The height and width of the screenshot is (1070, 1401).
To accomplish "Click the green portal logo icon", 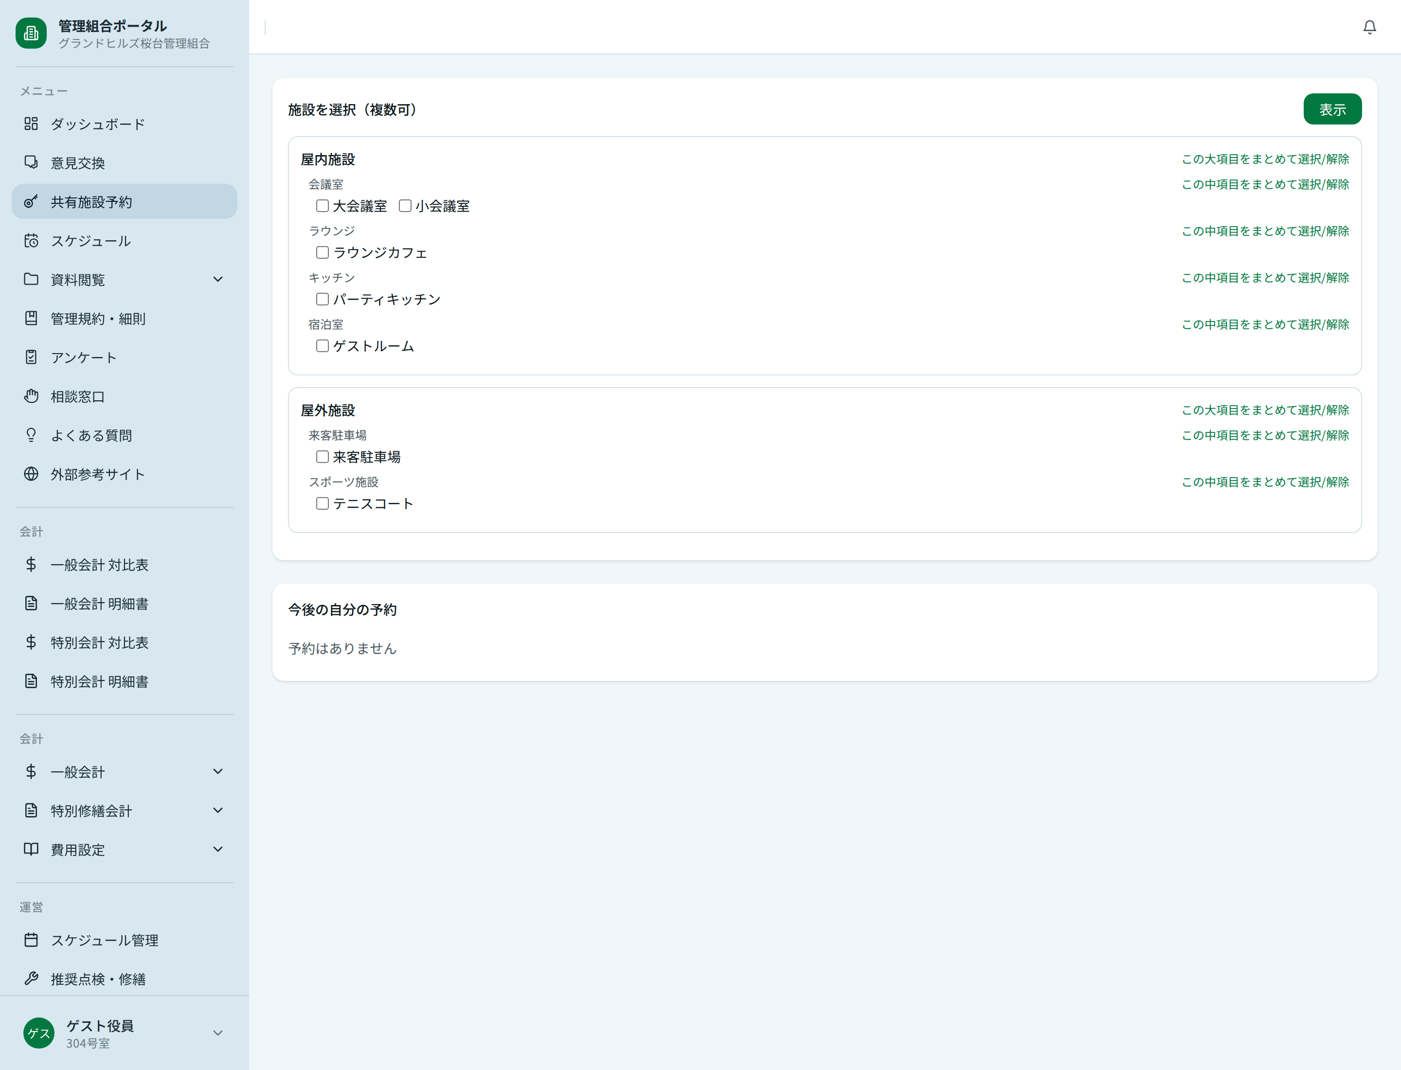I will click(x=31, y=33).
